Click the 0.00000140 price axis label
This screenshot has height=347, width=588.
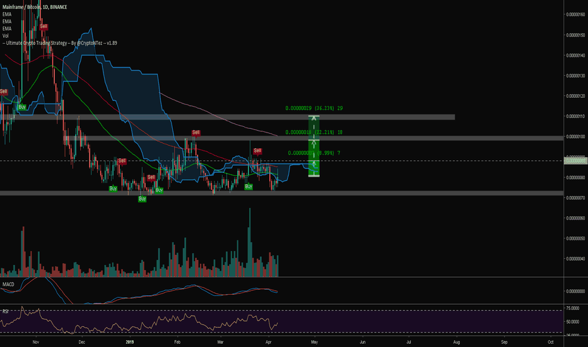click(575, 56)
